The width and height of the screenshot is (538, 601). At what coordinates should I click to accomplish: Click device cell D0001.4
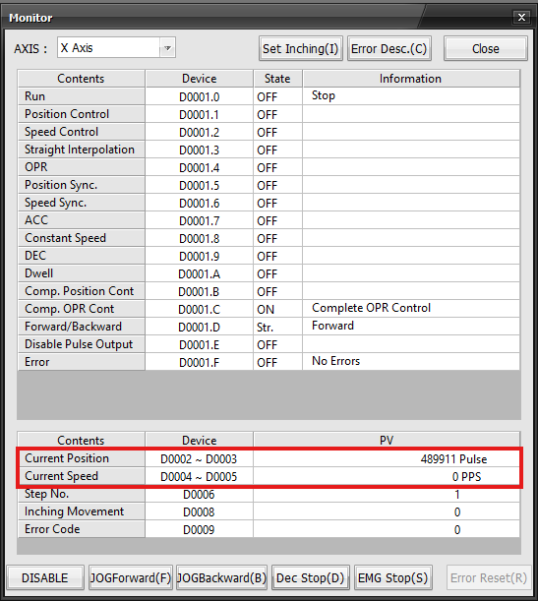pos(200,168)
